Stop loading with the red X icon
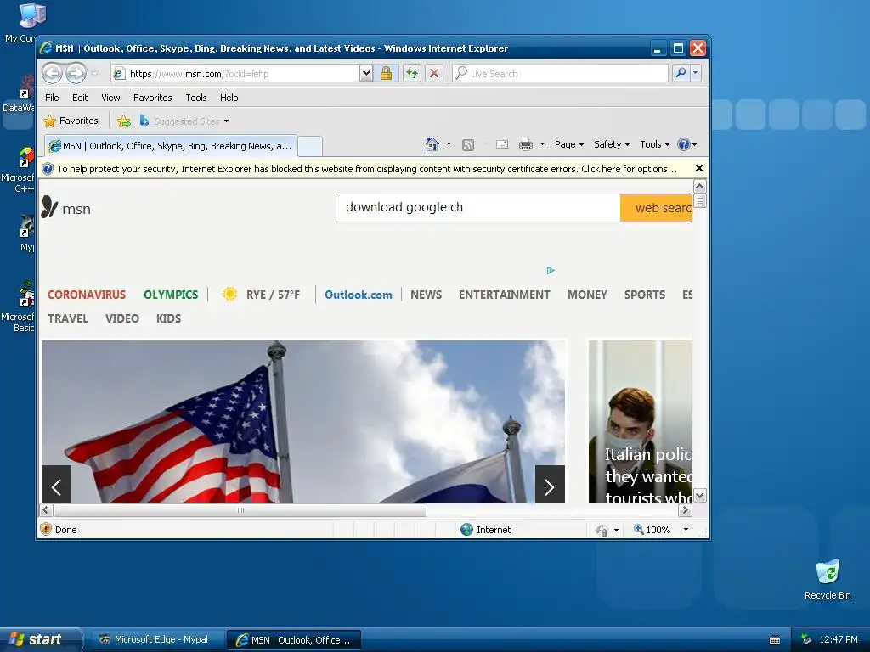This screenshot has width=870, height=652. [x=434, y=73]
